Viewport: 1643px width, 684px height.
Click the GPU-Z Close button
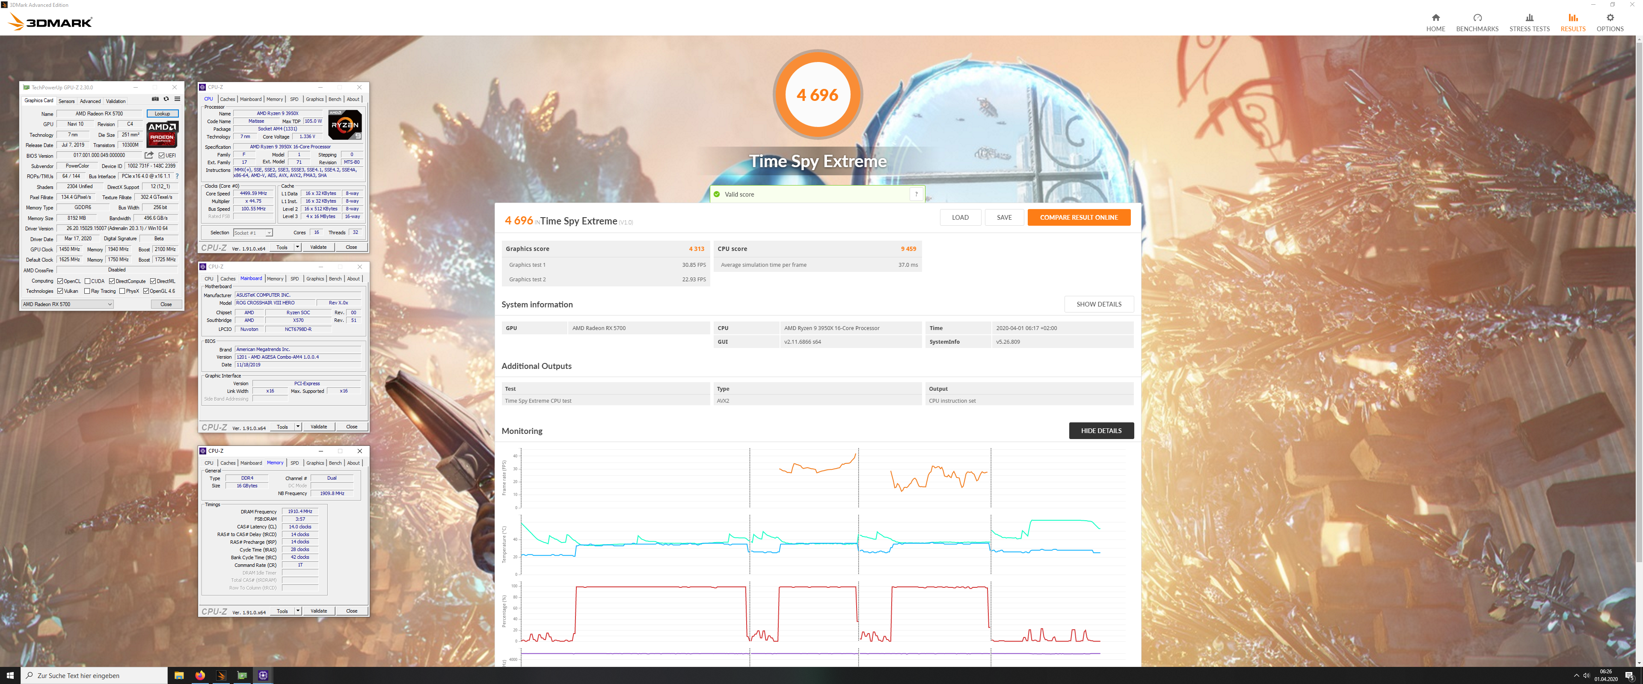coord(166,304)
